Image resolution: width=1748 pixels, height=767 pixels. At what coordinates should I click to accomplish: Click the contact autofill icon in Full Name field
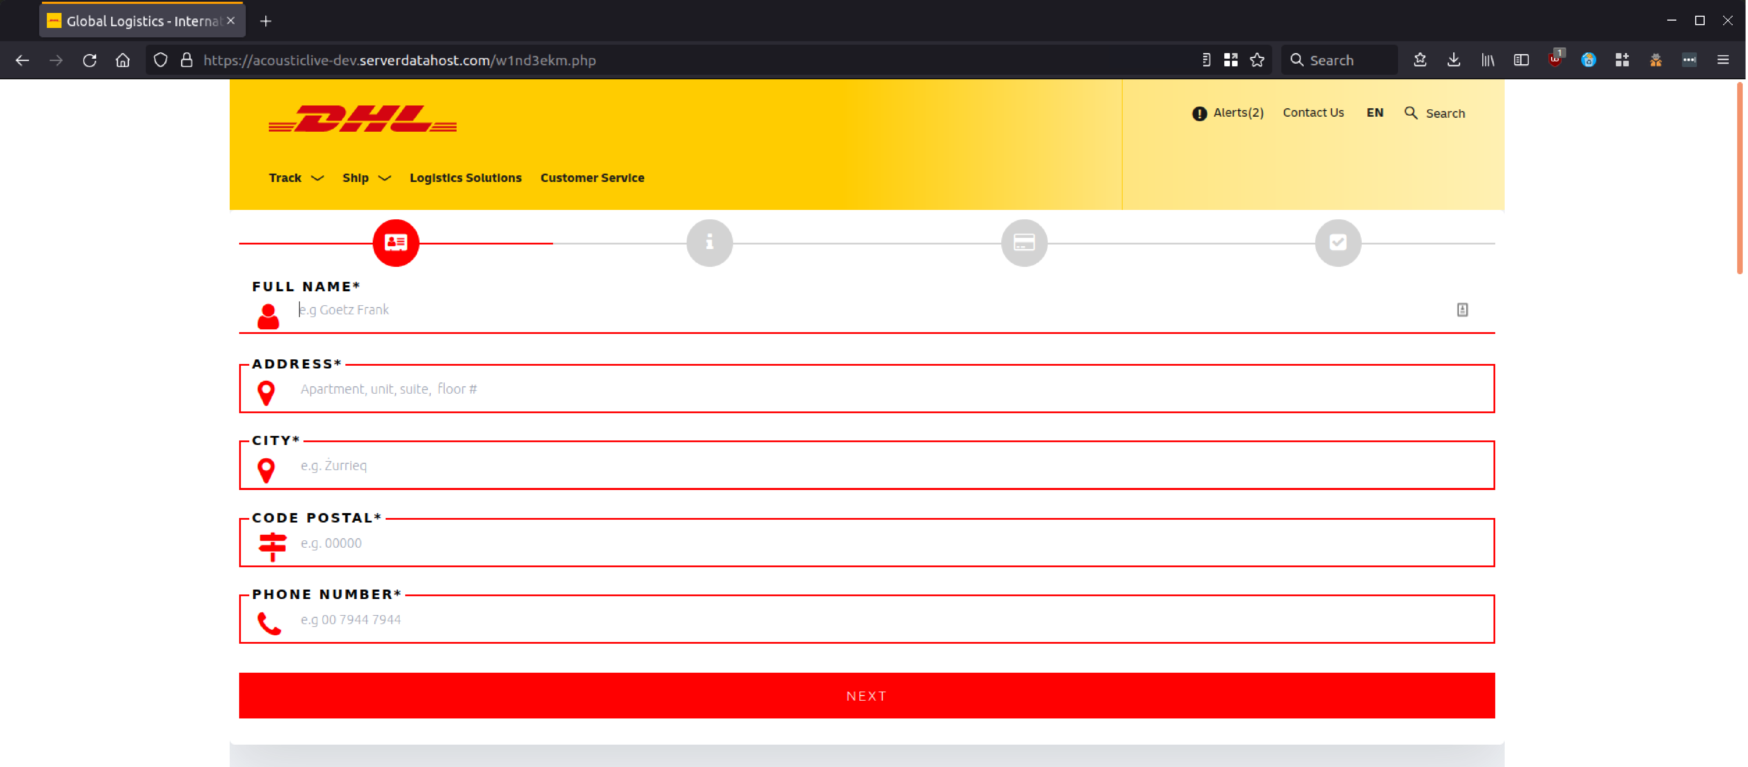1463,310
